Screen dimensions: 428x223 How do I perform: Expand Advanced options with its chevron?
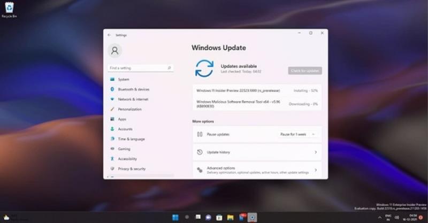[316, 170]
